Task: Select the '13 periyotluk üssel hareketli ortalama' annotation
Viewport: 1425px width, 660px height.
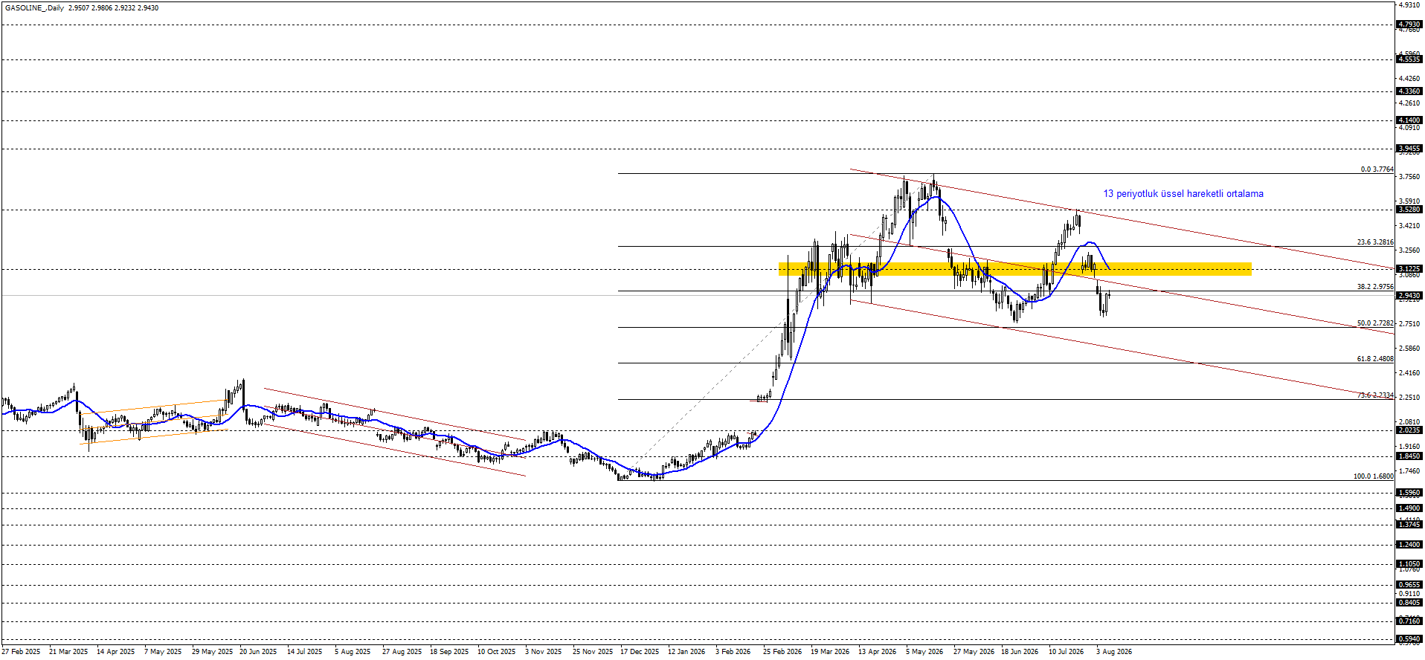Action: tap(1183, 194)
